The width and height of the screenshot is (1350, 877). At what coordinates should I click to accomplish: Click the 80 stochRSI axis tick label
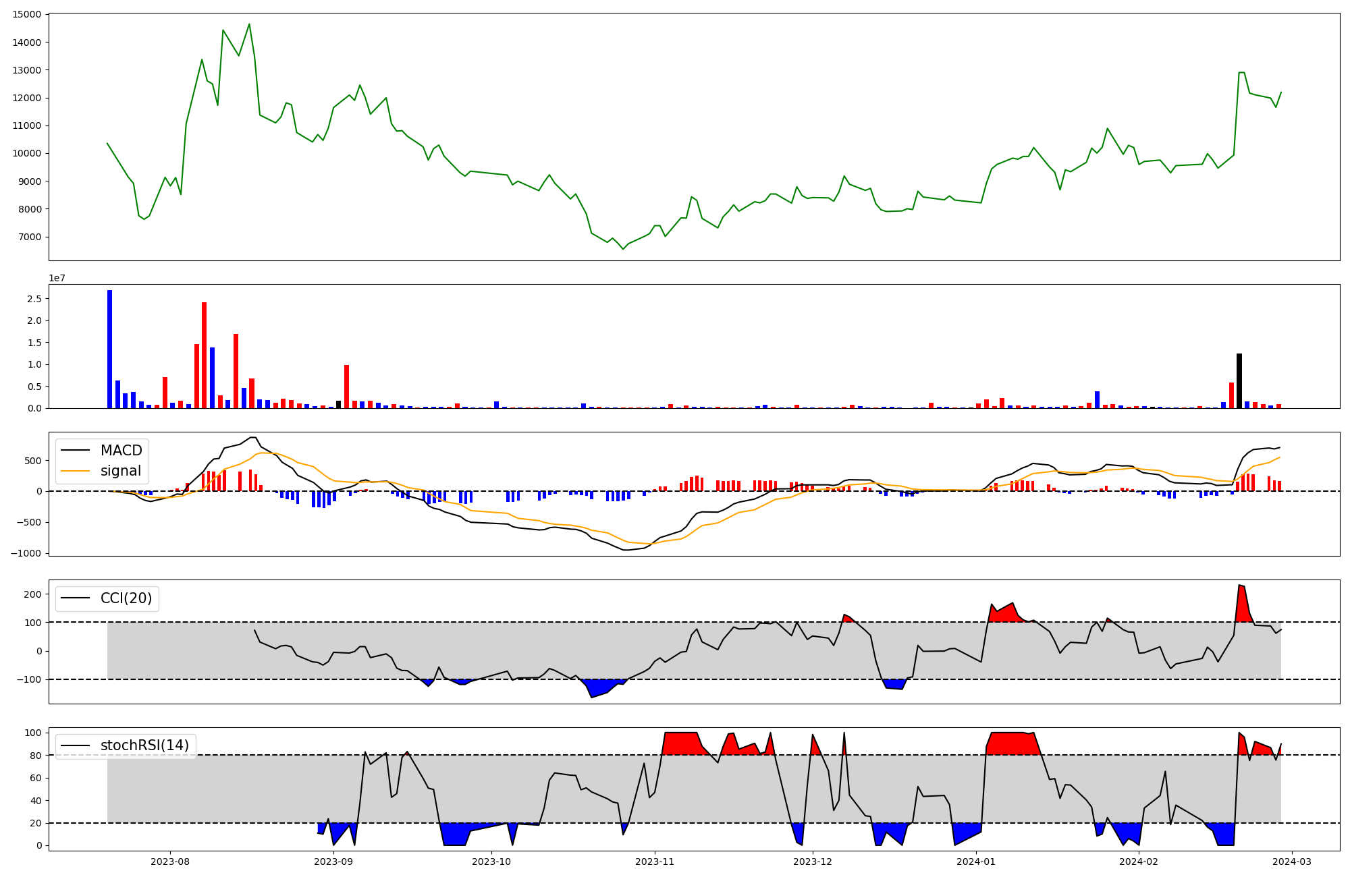(x=35, y=756)
